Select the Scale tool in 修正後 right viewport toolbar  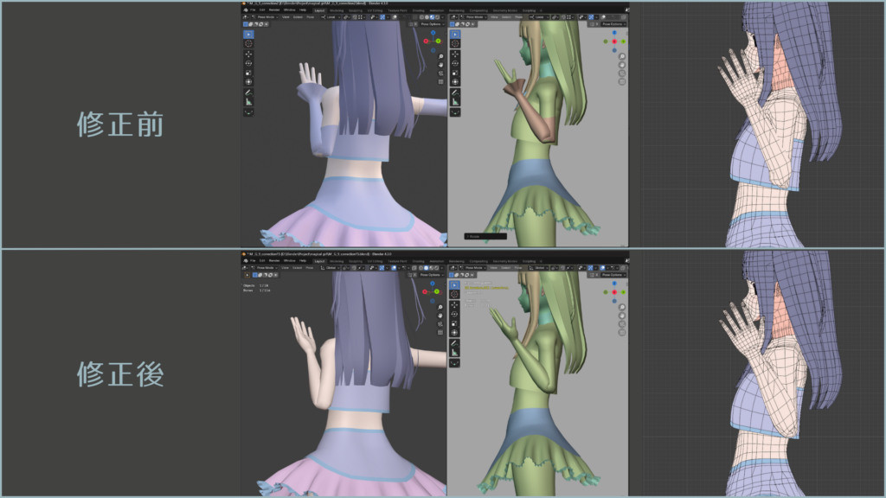pos(455,323)
